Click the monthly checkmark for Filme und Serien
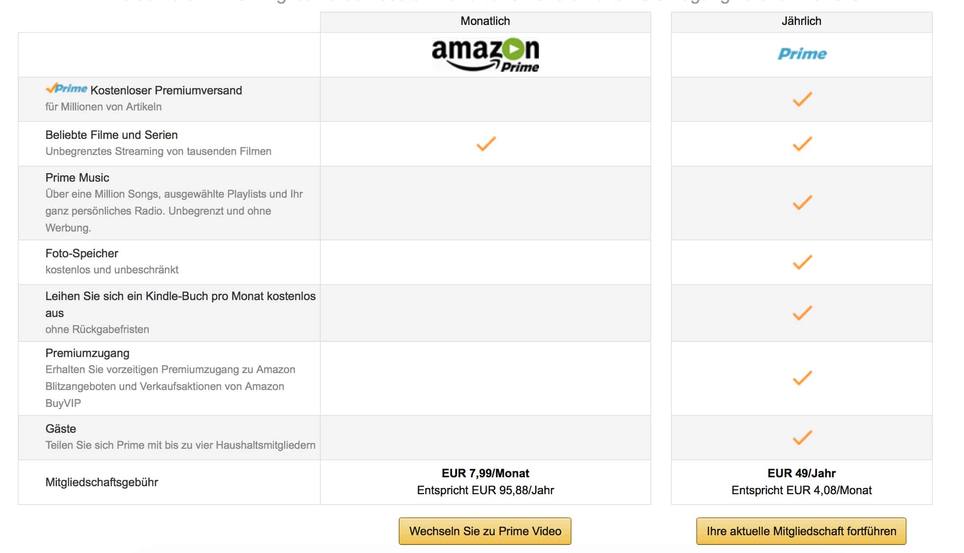The image size is (964, 553). coord(486,143)
